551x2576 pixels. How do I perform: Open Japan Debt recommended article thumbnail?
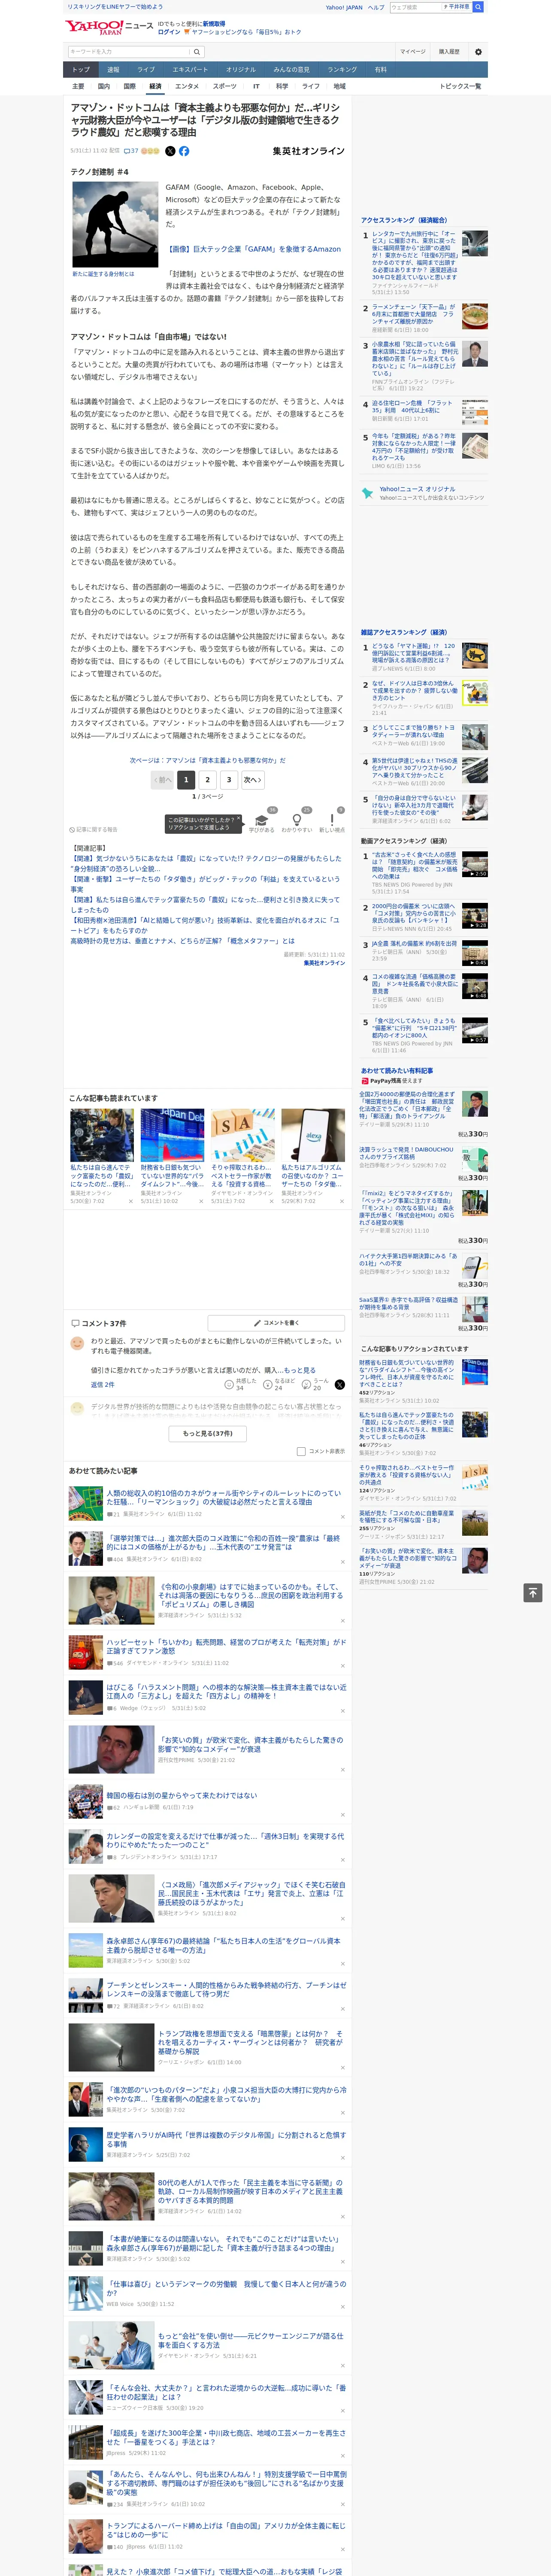(172, 1135)
